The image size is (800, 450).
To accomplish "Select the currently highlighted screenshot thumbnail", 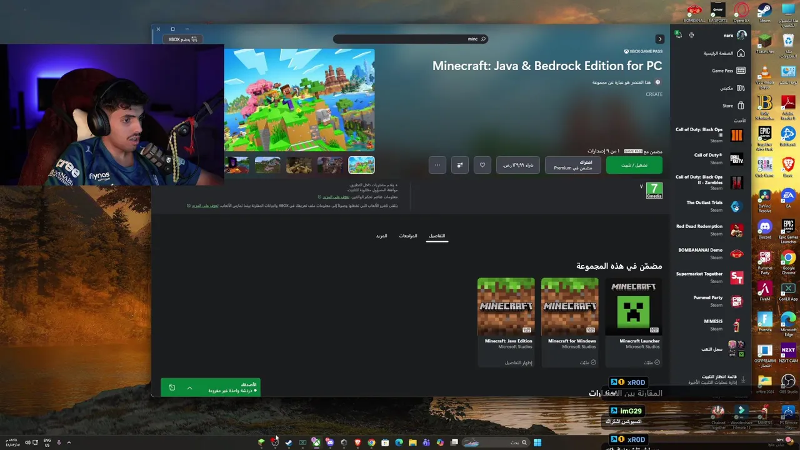I will [361, 165].
